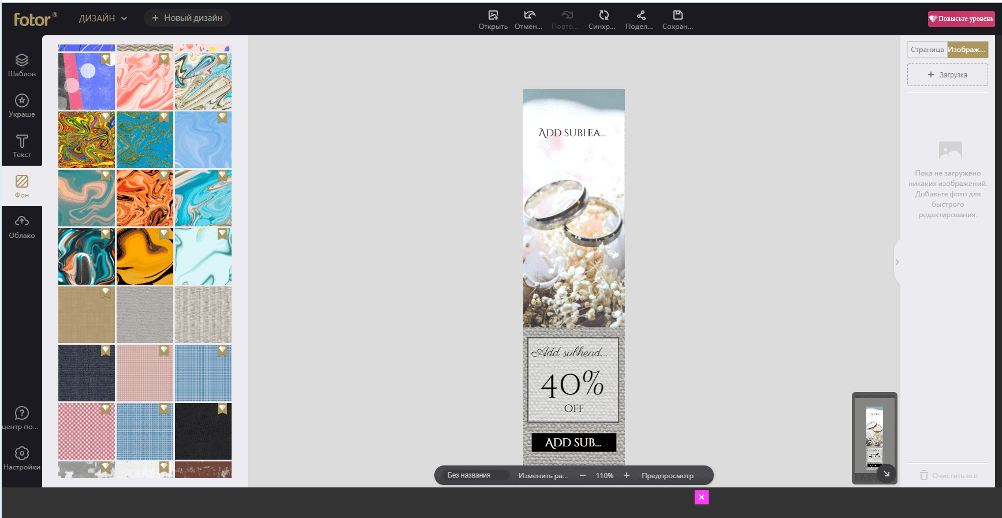1002x518 pixels.
Task: Click the zoom in plus button
Action: point(627,475)
